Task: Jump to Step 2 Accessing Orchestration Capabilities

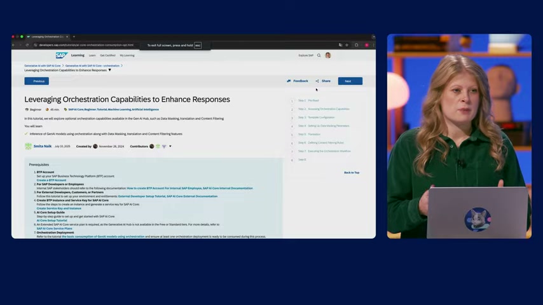Action: (x=324, y=109)
